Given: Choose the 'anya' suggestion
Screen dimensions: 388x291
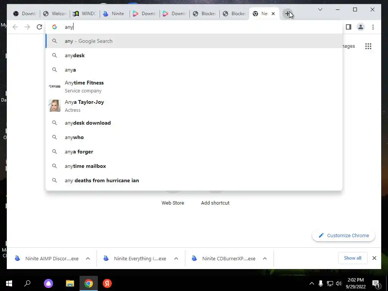Looking at the screenshot, I should tap(194, 70).
